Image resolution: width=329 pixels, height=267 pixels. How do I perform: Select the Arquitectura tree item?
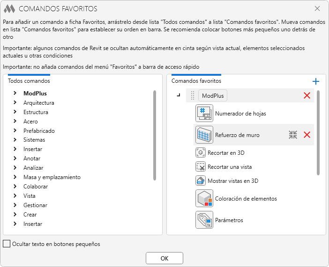click(39, 102)
